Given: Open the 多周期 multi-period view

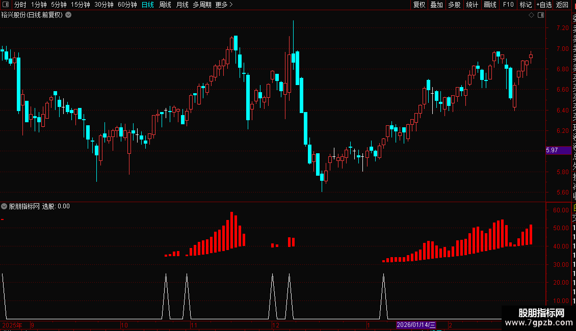Looking at the screenshot, I should coord(202,5).
